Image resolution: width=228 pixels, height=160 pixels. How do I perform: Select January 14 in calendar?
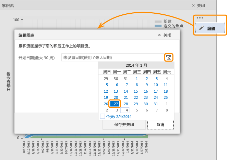(126, 91)
